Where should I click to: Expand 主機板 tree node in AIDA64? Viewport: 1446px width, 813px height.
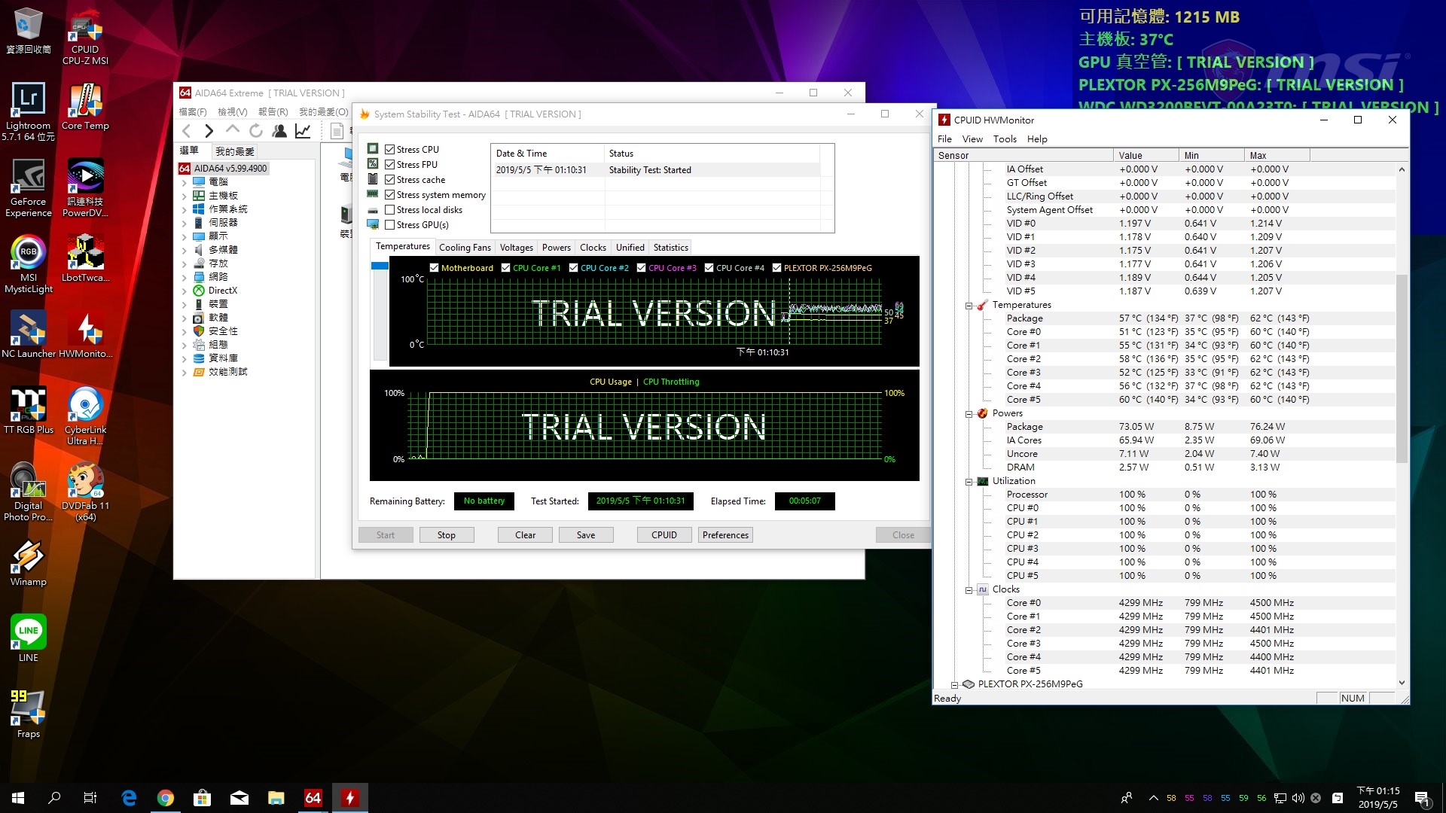pyautogui.click(x=185, y=196)
